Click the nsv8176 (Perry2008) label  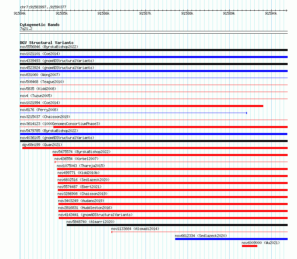pyautogui.click(x=39, y=110)
